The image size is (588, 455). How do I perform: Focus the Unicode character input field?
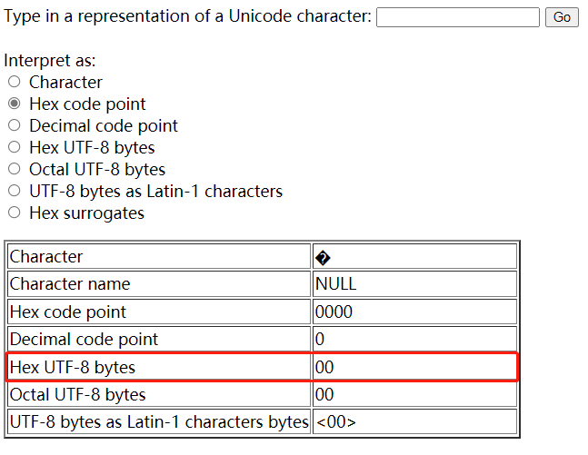(458, 17)
